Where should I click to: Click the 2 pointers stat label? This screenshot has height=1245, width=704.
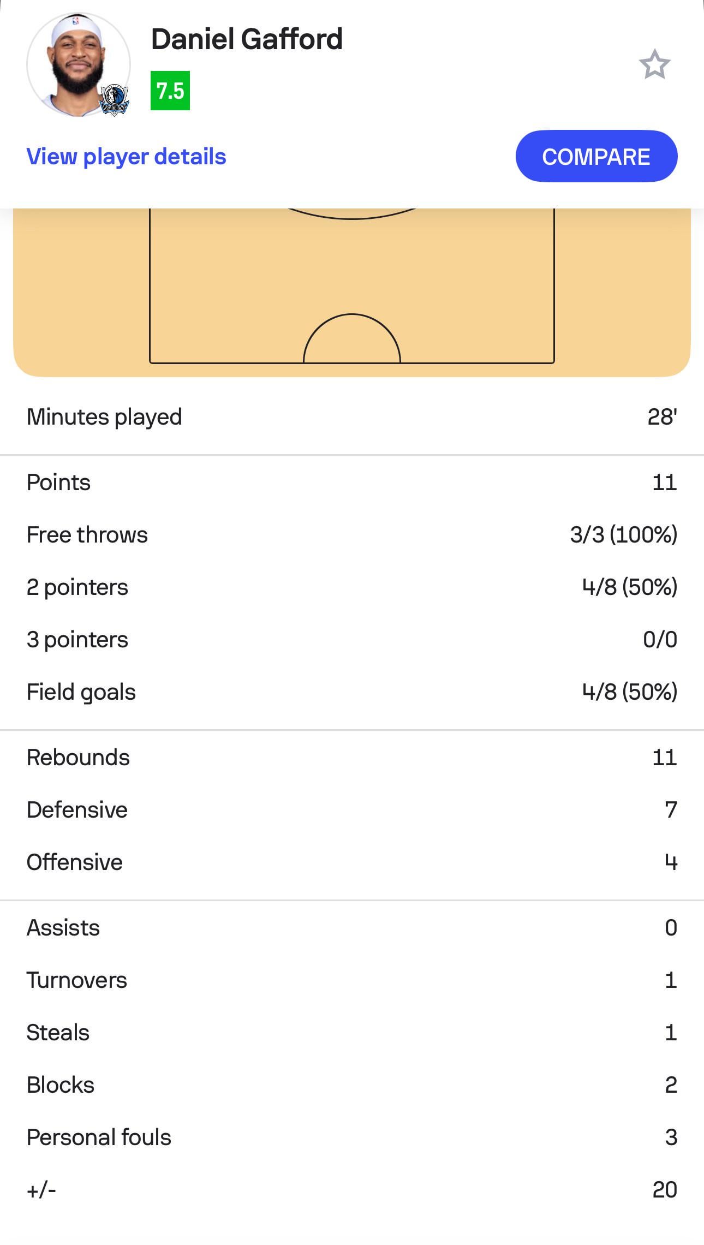pos(77,587)
